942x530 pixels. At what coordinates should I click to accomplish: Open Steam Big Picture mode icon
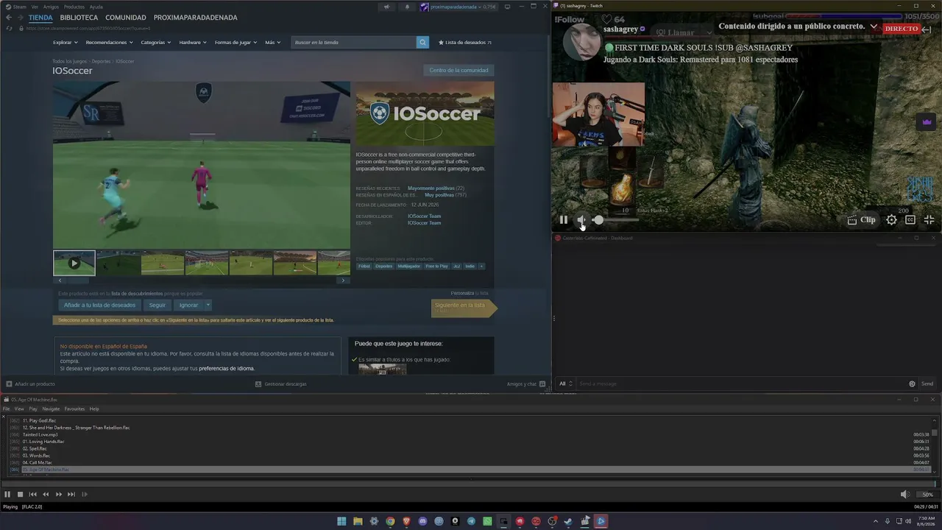508,7
